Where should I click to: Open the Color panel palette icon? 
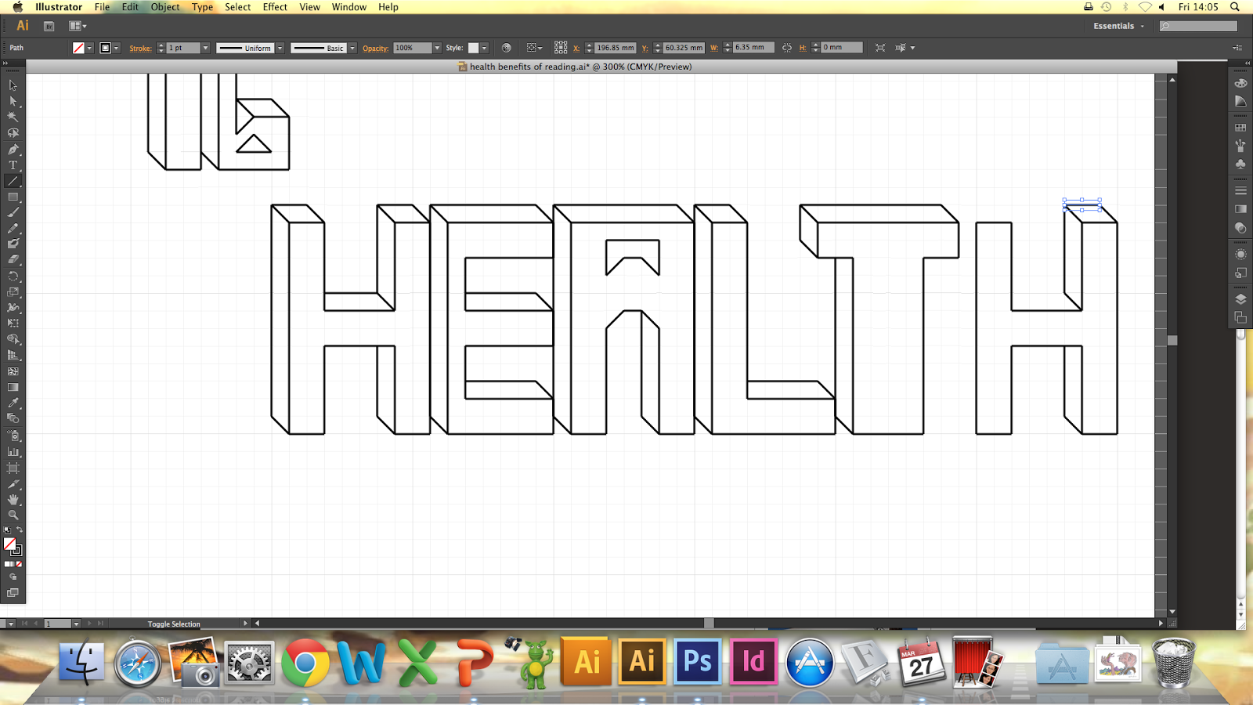pos(1240,82)
